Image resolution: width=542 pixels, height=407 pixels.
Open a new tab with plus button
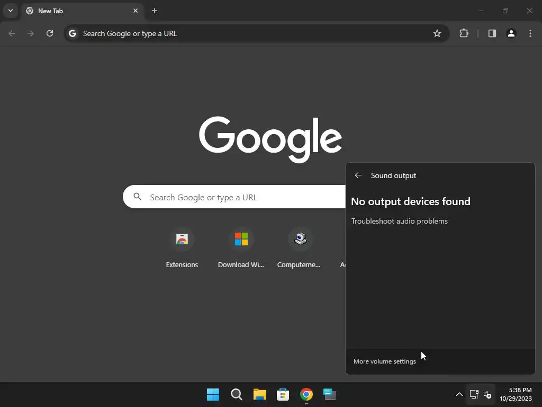pos(155,11)
